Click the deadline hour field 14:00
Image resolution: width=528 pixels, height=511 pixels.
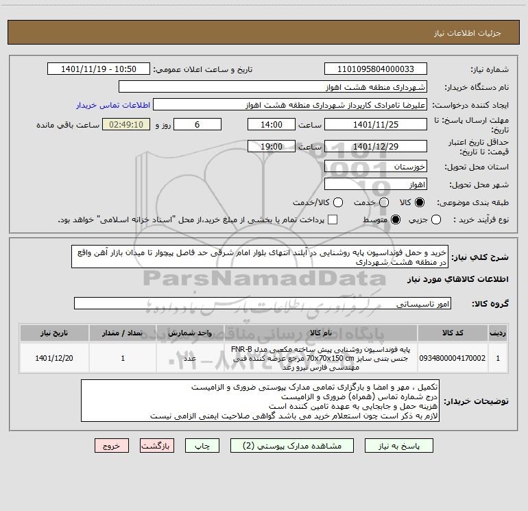point(272,124)
